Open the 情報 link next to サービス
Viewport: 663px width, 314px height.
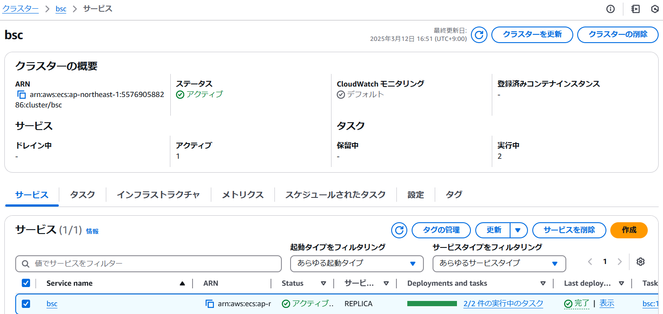92,231
